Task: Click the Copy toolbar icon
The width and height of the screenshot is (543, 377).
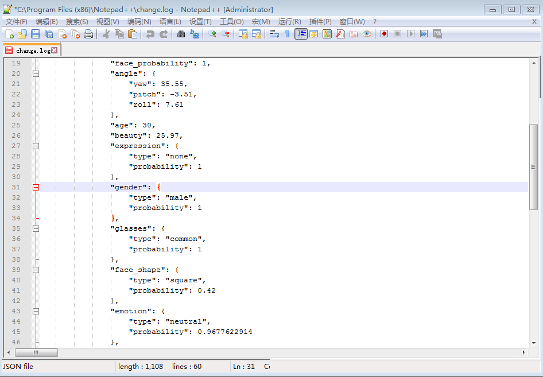Action: click(119, 34)
